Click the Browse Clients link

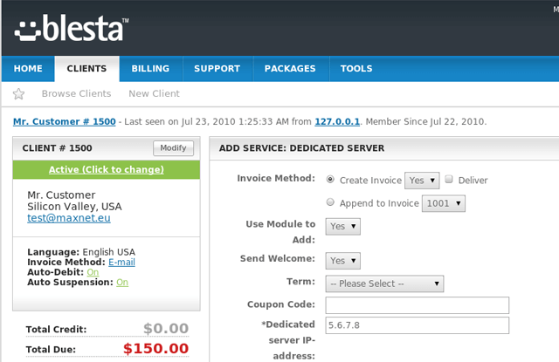point(76,93)
